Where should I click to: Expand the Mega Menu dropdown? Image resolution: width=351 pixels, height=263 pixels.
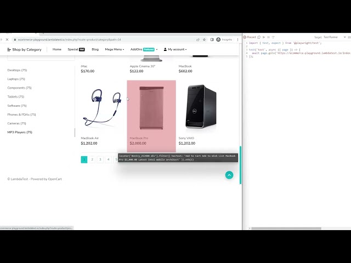(x=115, y=49)
